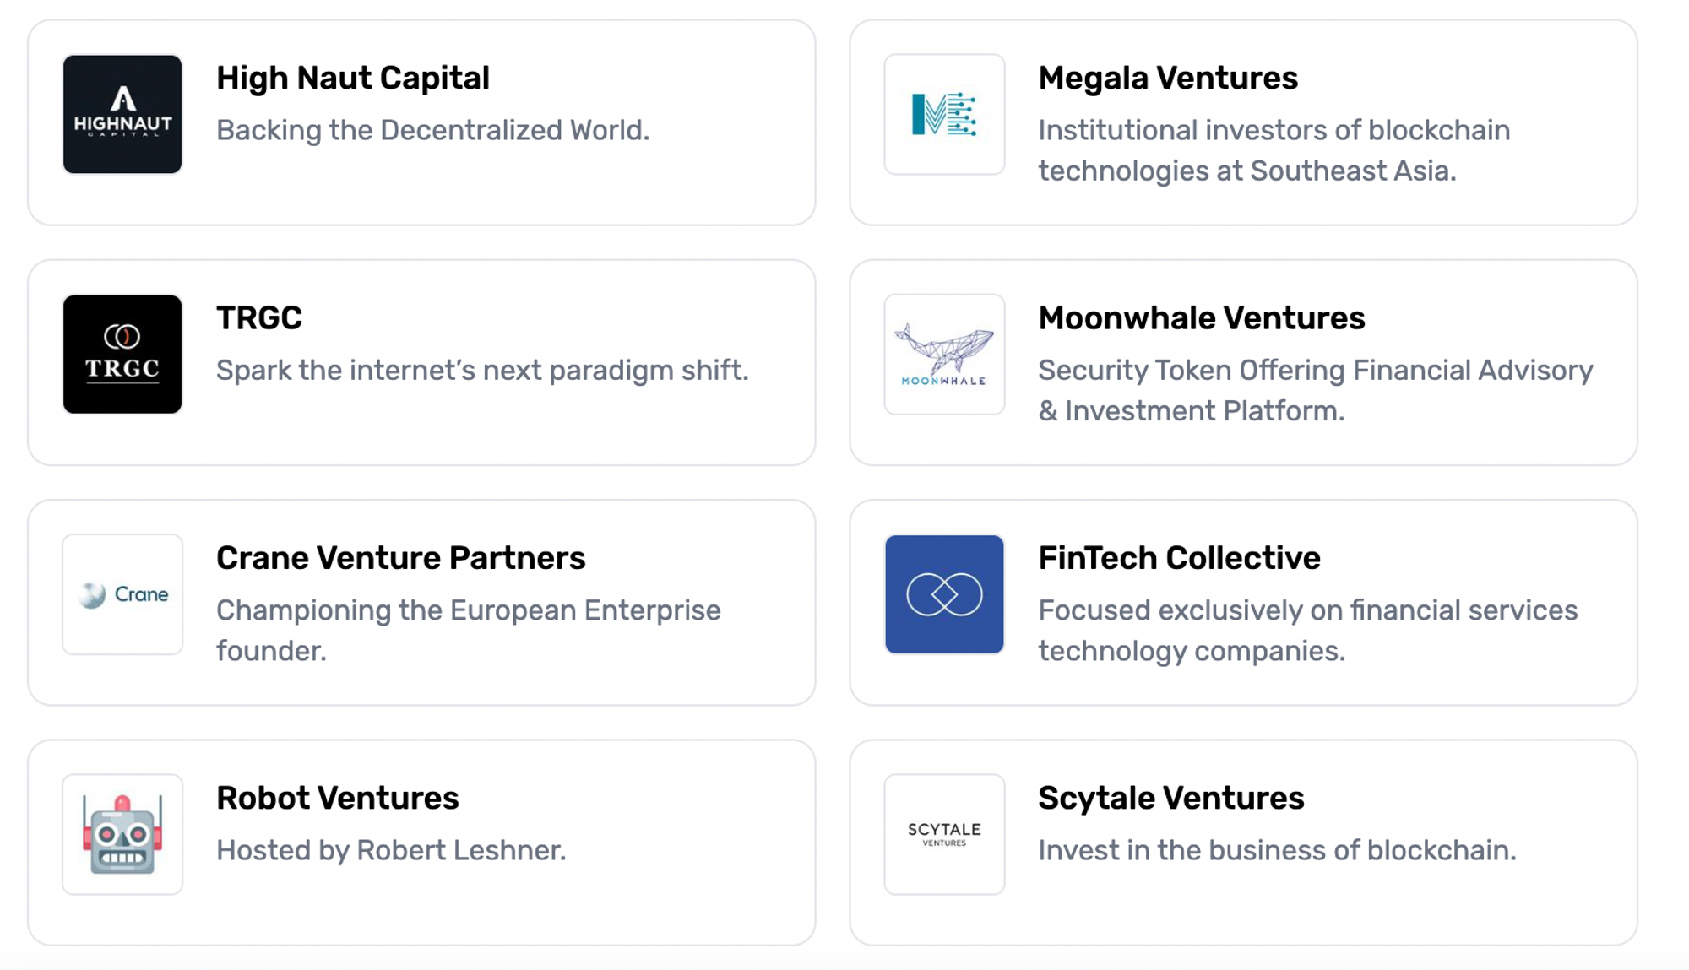Open the Megala Ventures title link
Image resolution: width=1689 pixels, height=970 pixels.
tap(1167, 78)
